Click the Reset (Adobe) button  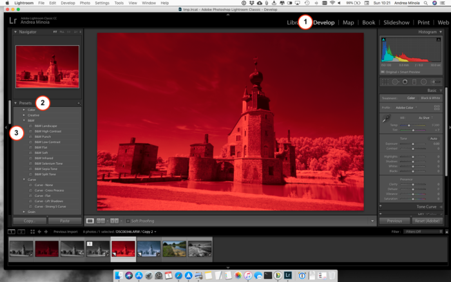tap(427, 221)
